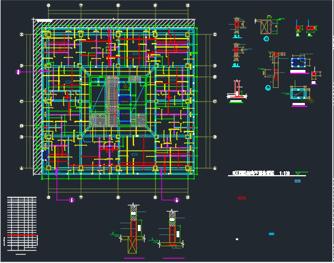The height and width of the screenshot is (263, 334).
Task: Click small blue rectangle just under title
Action: pyautogui.click(x=298, y=181)
